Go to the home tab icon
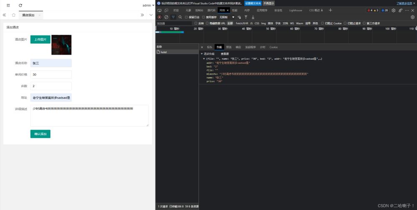This screenshot has height=210, width=417. point(14,15)
